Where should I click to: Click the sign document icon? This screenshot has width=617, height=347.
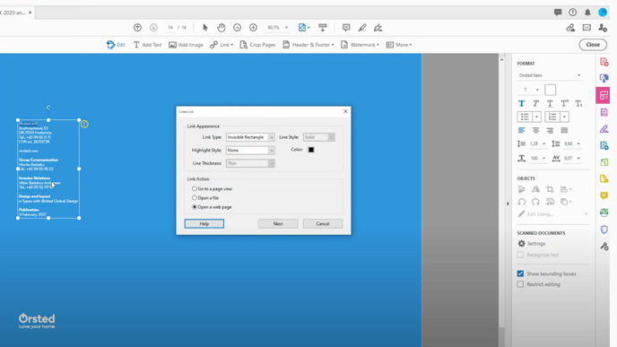[378, 28]
